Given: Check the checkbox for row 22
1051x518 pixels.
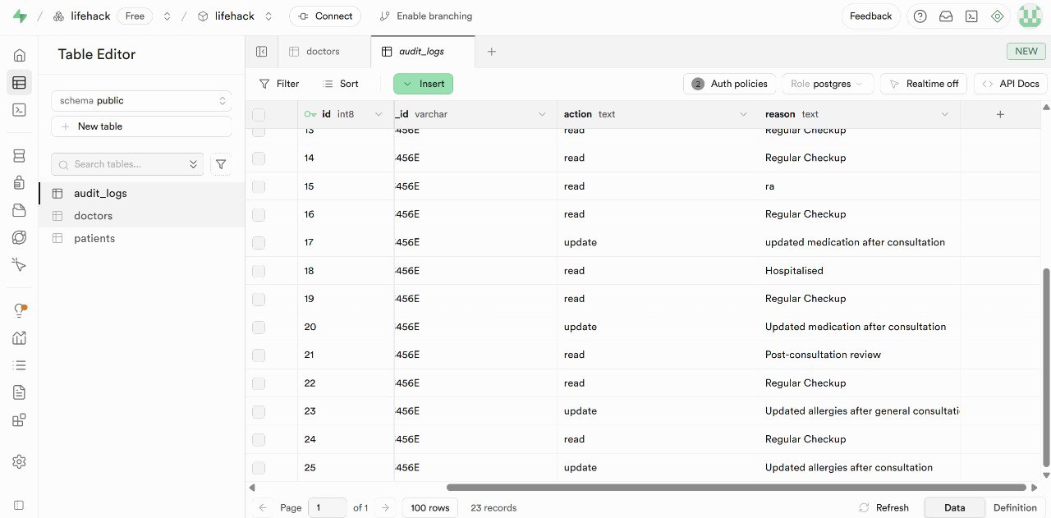Looking at the screenshot, I should pyautogui.click(x=259, y=383).
